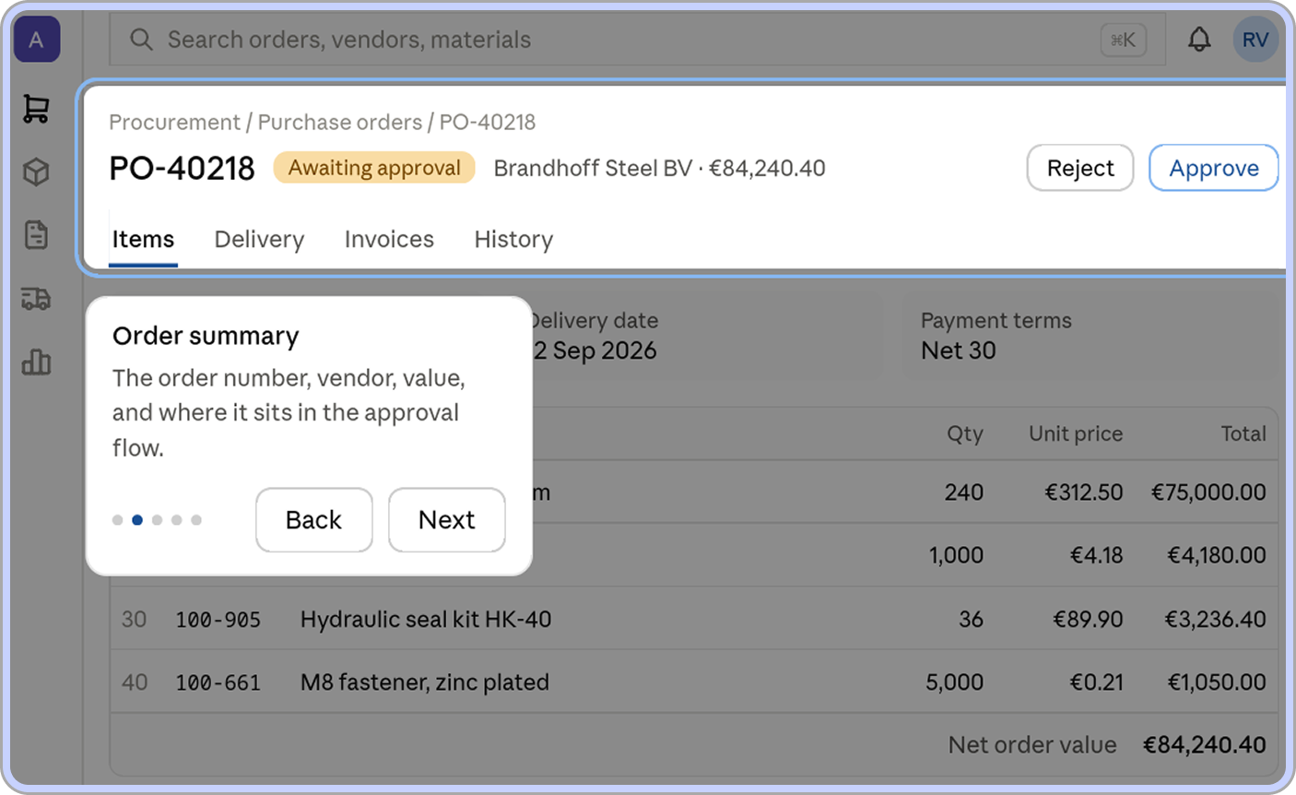Switch to the Invoices tab
Screen dimensions: 1296x795
(389, 240)
